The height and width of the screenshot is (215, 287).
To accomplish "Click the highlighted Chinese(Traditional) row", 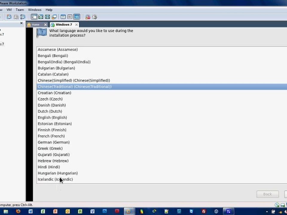I will 162,87.
